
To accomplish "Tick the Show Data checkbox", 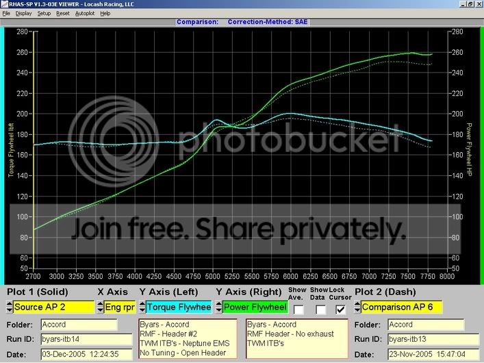I will (320, 309).
